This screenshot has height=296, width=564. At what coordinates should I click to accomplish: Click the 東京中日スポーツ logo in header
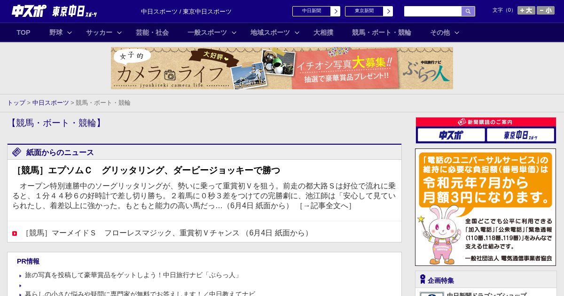[75, 11]
